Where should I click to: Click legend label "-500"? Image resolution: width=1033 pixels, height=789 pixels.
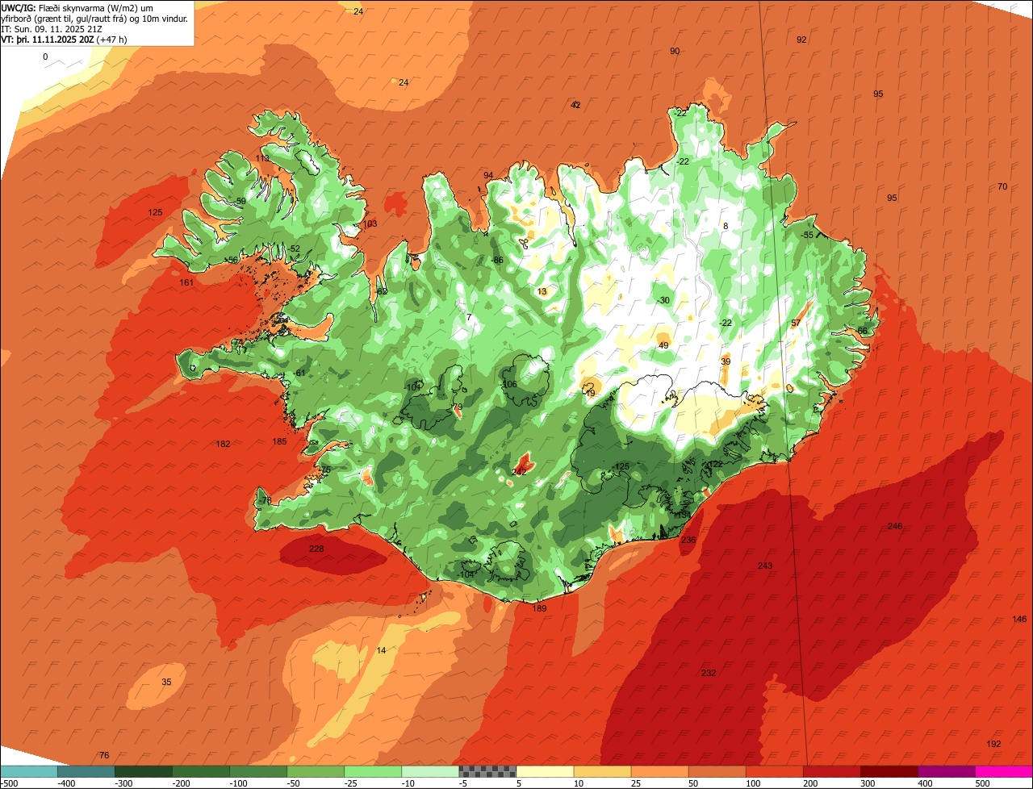point(10,783)
